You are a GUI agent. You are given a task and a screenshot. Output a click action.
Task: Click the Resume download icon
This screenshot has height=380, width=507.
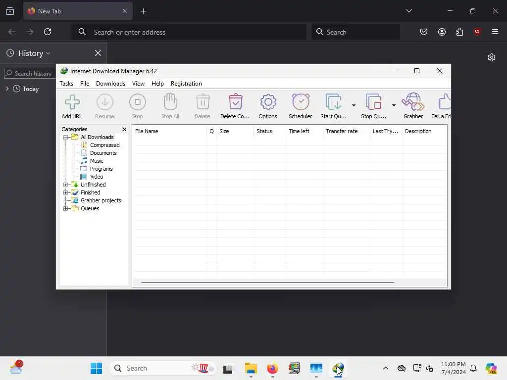click(105, 102)
